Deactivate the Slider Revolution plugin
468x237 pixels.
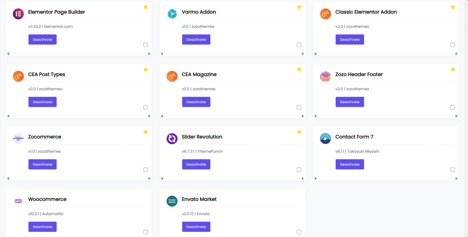(x=196, y=164)
